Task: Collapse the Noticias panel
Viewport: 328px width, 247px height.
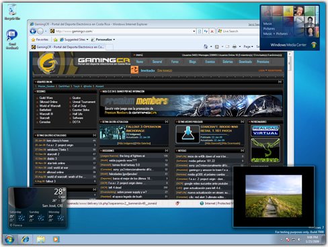Action: [x=242, y=151]
